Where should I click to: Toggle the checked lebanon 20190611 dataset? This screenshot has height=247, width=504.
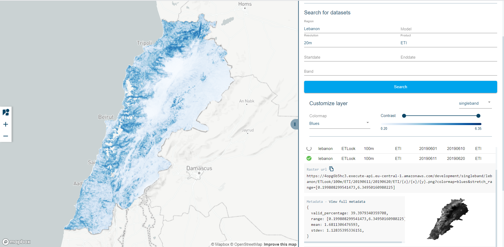(309, 158)
